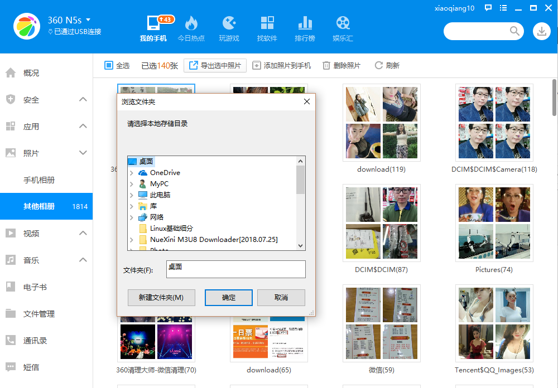Click 添加照片到手机
This screenshot has height=388, width=558.
coord(281,65)
